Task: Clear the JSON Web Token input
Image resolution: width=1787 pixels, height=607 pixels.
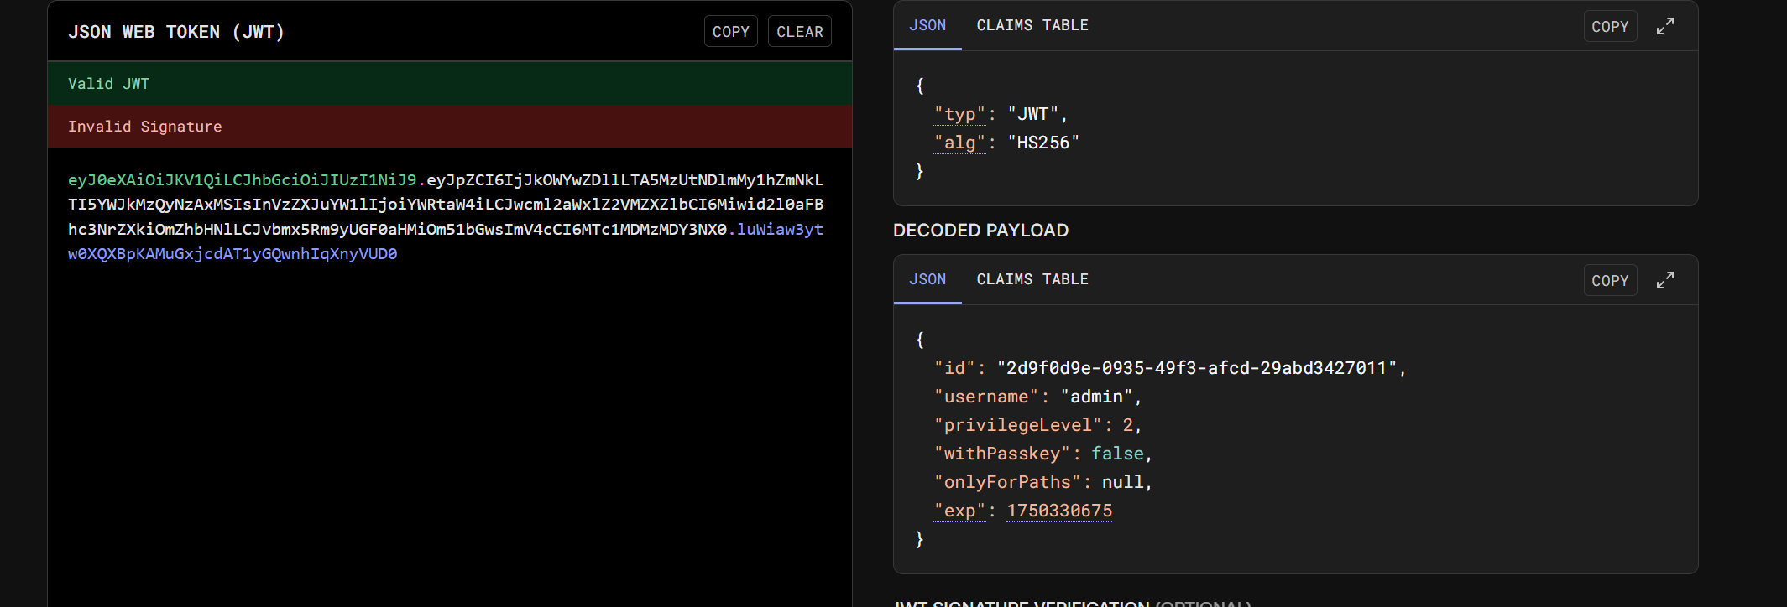Action: pyautogui.click(x=799, y=32)
